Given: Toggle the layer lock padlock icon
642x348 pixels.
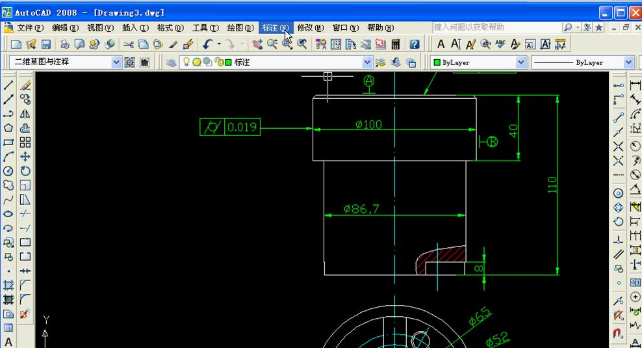Looking at the screenshot, I should (218, 62).
